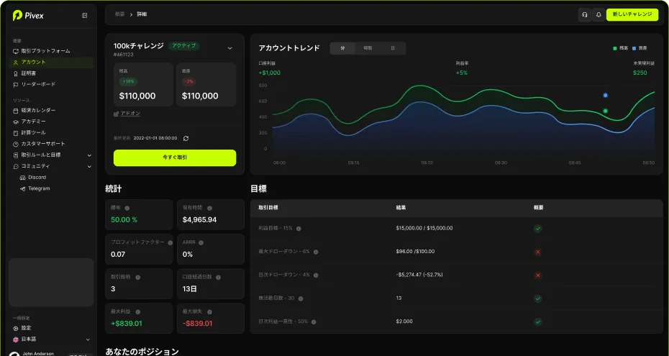Collapse the コミュニティ submenu

coord(89,166)
